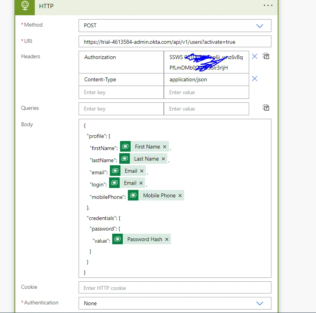
Task: Switch Queries to text mode icon
Action: coord(266,107)
